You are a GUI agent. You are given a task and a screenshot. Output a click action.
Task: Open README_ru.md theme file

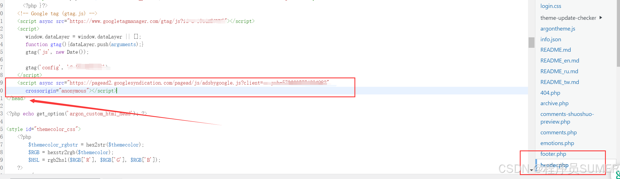tap(559, 72)
